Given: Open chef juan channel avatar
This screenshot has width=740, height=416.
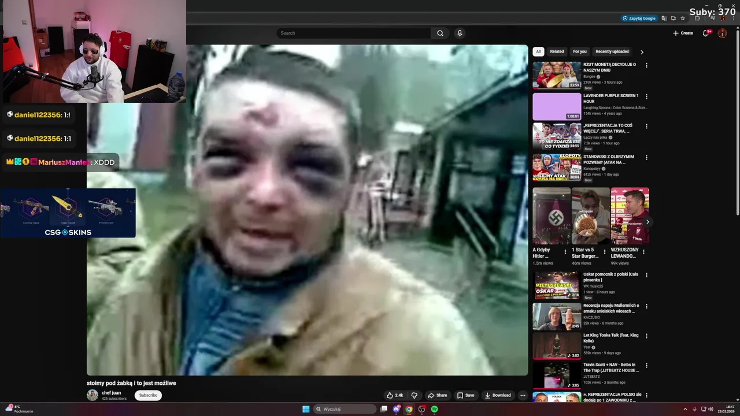Looking at the screenshot, I should pos(92,395).
